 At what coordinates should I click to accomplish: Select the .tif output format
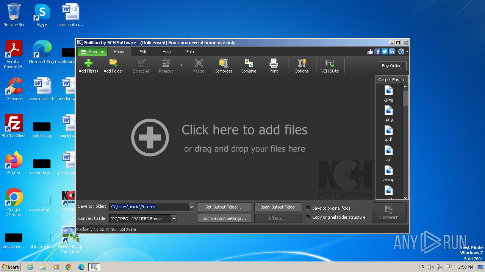click(x=388, y=154)
